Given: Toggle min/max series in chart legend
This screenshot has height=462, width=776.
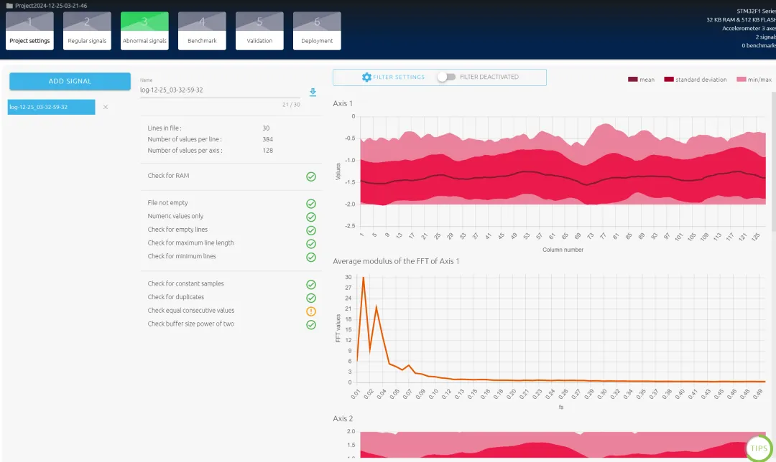Looking at the screenshot, I should [x=754, y=80].
